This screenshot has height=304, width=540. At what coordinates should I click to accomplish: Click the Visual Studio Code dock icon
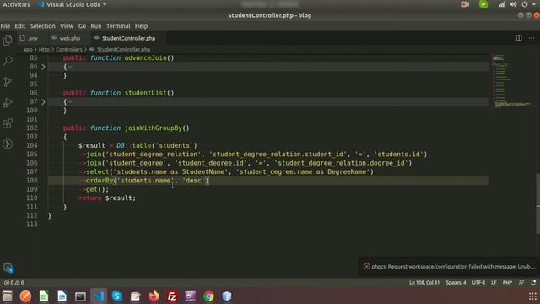point(99,296)
